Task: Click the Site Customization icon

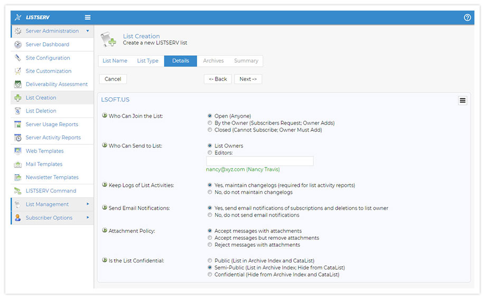Action: pos(18,71)
